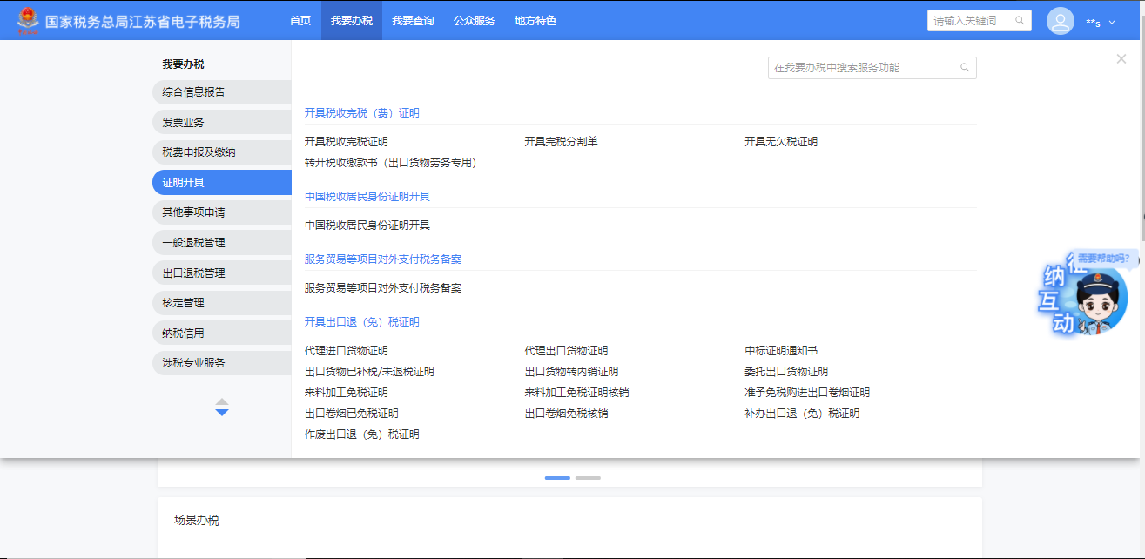Open 开具无欠税证明 link
Screen dimensions: 1145x559
pyautogui.click(x=781, y=142)
